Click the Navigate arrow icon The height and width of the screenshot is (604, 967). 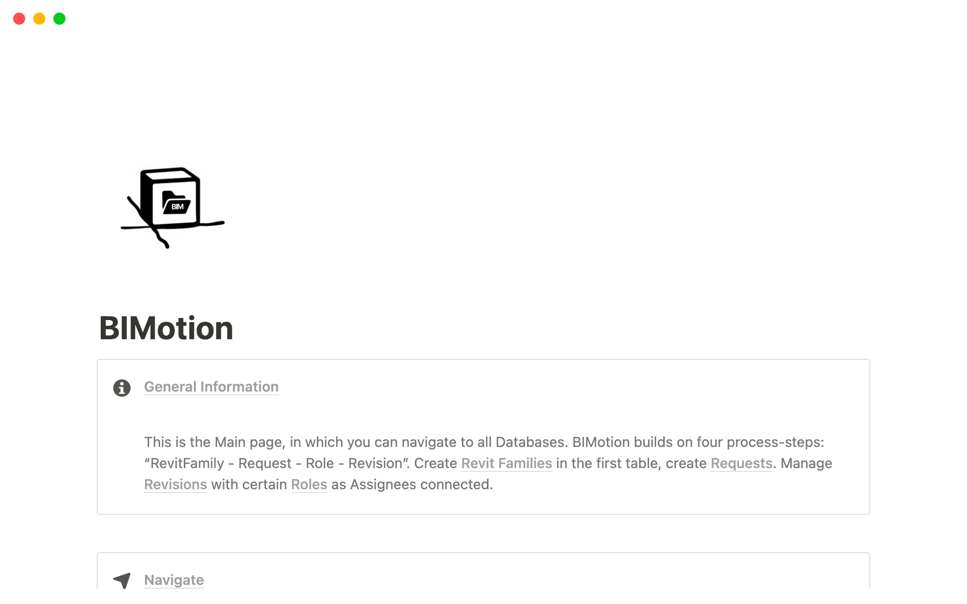(122, 580)
